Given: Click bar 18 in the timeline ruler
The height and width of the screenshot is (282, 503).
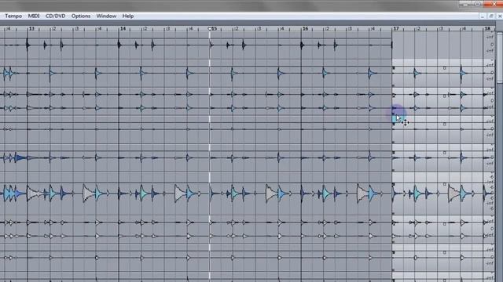Looking at the screenshot, I should pos(487,28).
